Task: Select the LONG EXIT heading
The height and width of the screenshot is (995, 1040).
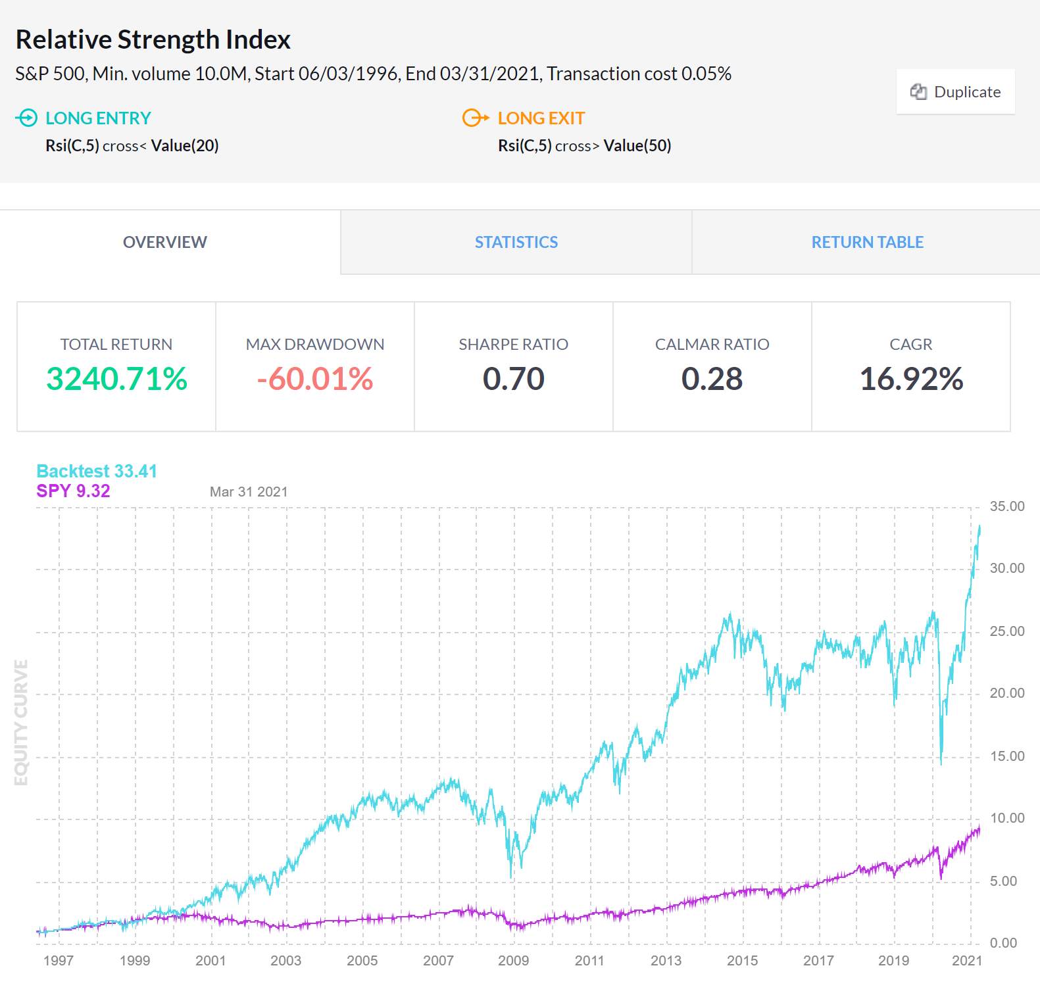Action: (541, 118)
